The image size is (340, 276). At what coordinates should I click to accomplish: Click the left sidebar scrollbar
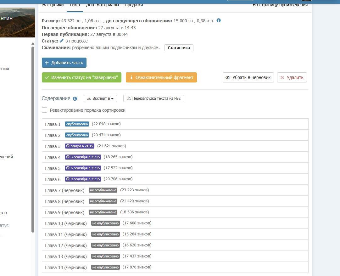click(33, 138)
